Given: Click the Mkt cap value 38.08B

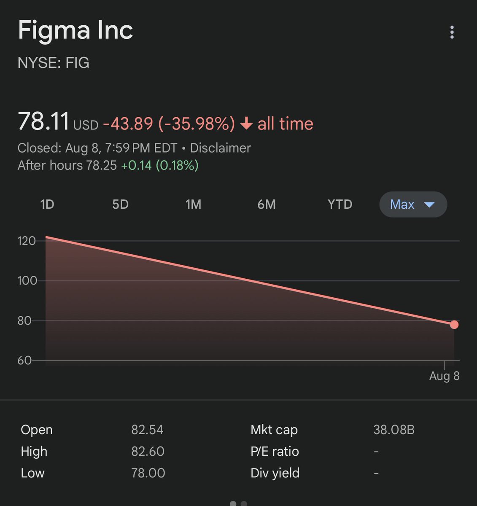Looking at the screenshot, I should tap(394, 430).
